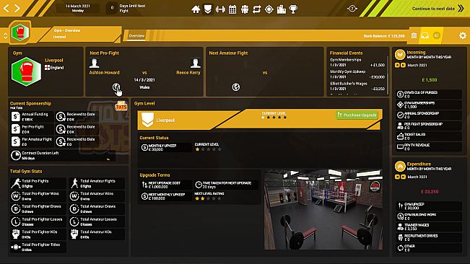Viewport: 470px width, 264px height.
Task: Open the Transfers swap-arrows icon
Action: [x=257, y=9]
